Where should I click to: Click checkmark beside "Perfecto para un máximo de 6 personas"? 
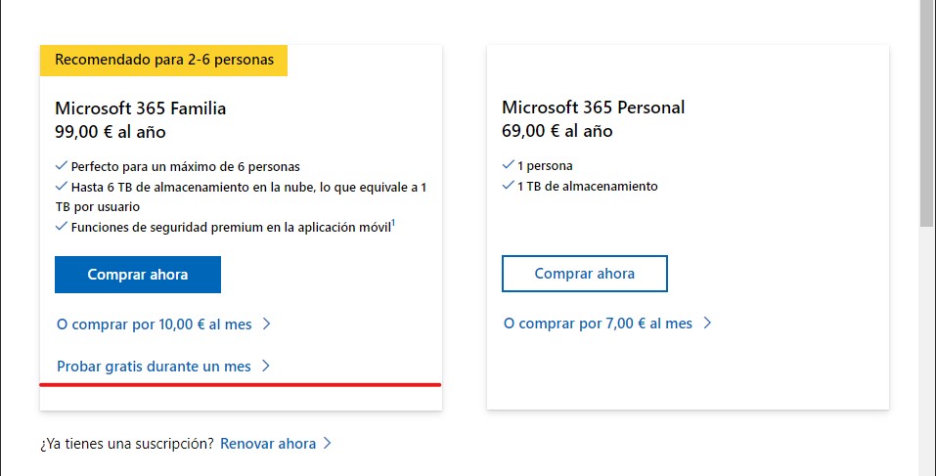tap(62, 166)
